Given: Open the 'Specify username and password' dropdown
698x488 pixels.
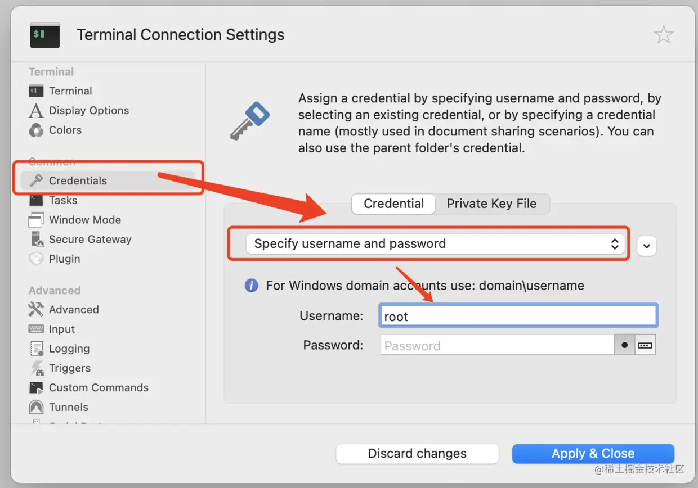Looking at the screenshot, I should 436,244.
